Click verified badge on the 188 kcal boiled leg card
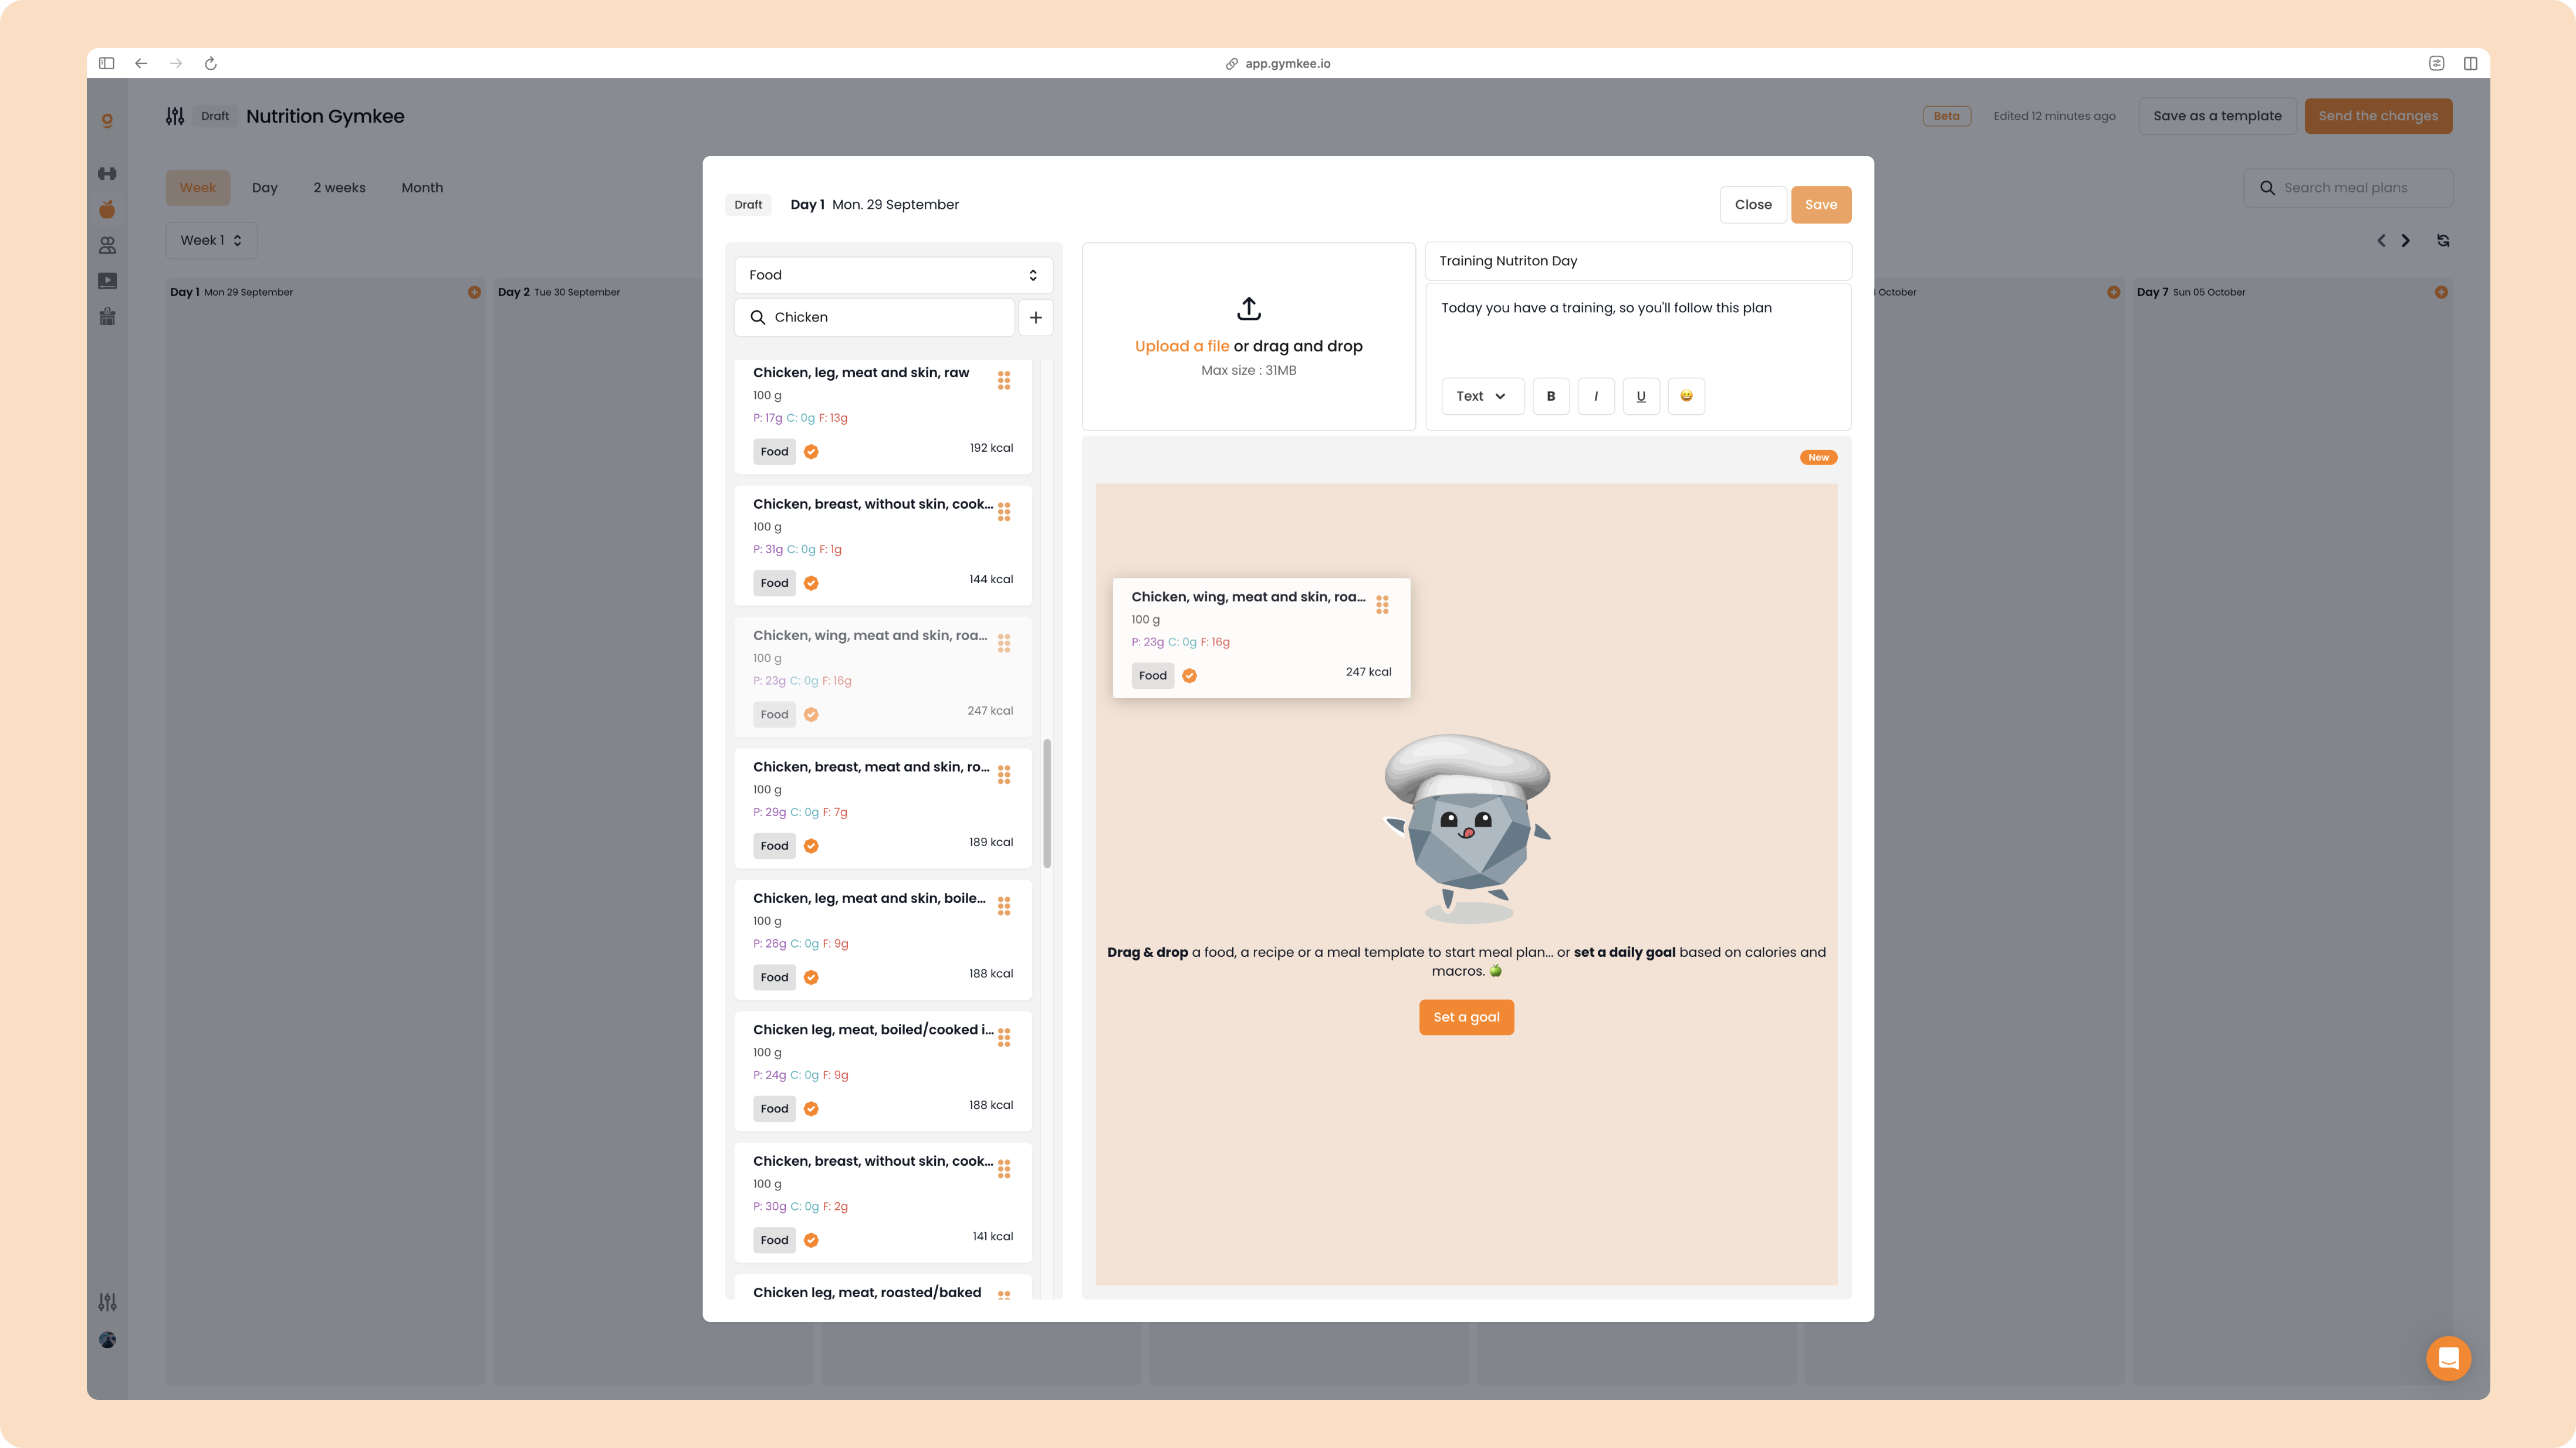 [x=811, y=977]
